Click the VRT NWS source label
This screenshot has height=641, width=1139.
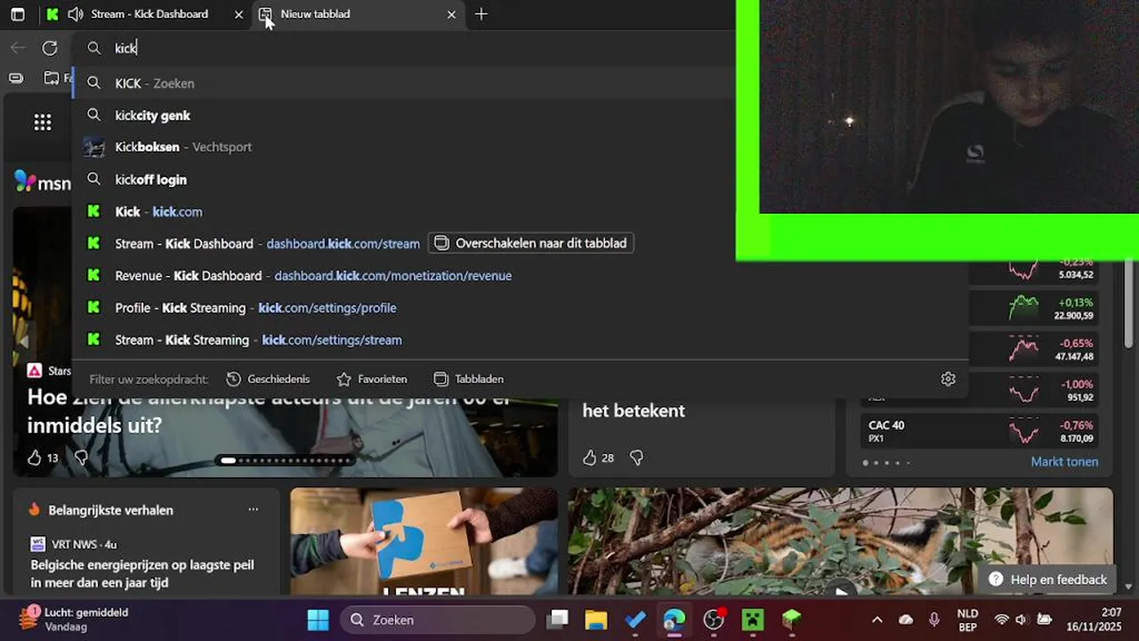point(74,544)
